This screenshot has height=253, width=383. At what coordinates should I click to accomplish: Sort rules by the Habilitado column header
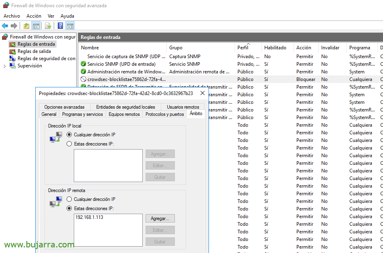click(278, 48)
